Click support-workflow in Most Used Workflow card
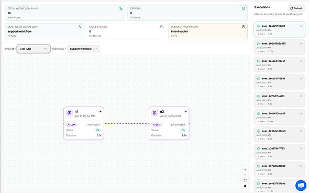309x193 pixels. 19,31
